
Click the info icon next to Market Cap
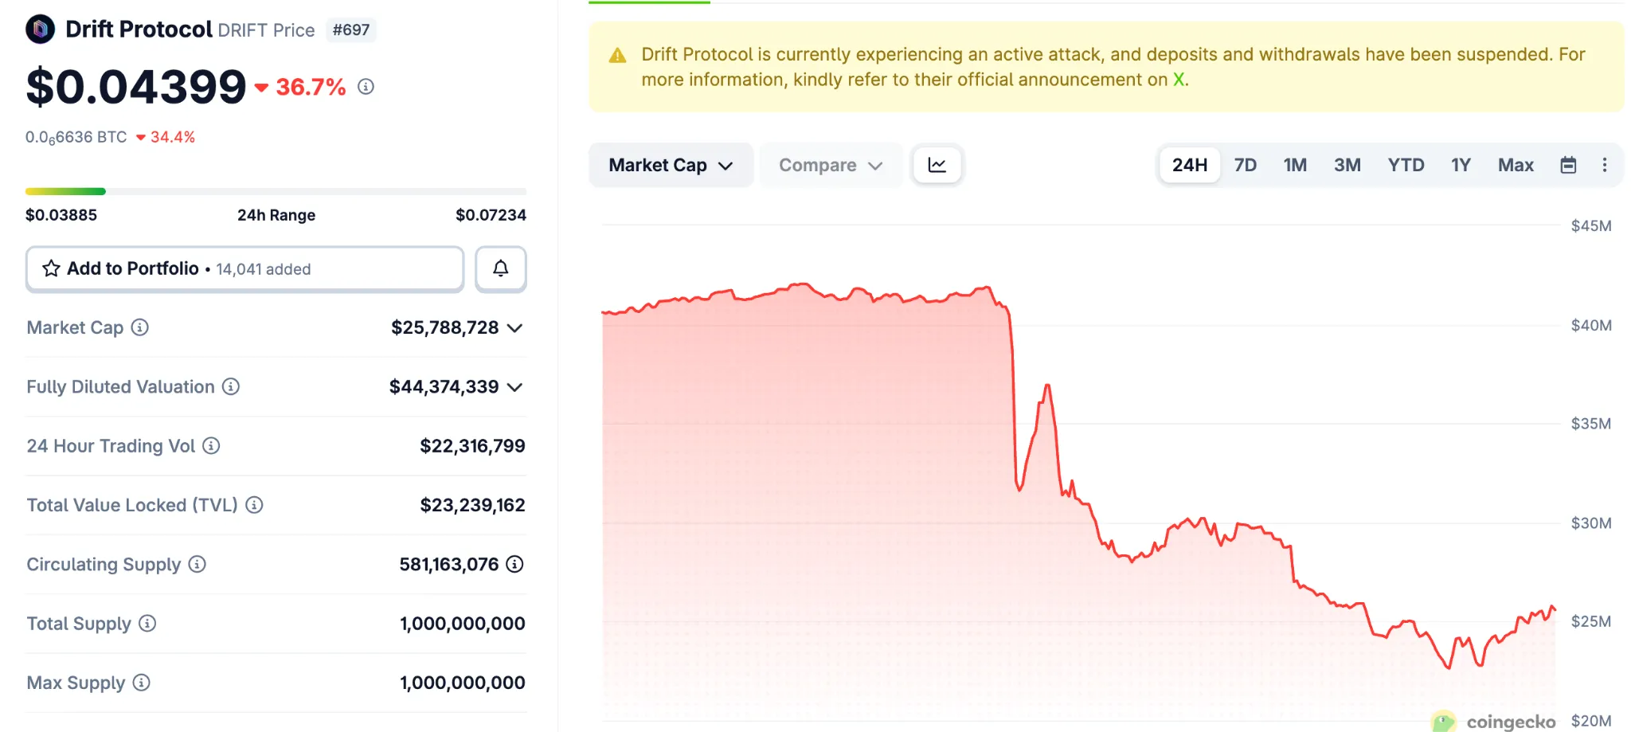tap(139, 327)
